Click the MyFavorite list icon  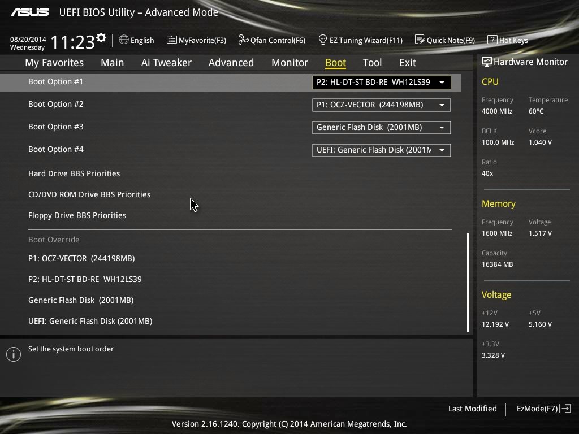point(172,40)
